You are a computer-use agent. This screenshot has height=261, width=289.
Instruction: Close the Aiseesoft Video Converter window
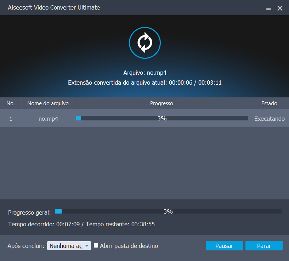click(280, 8)
